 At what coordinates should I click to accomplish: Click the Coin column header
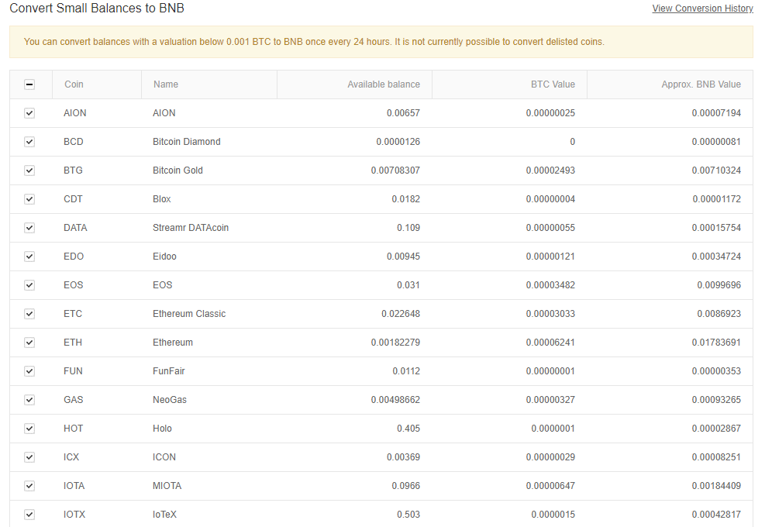tap(74, 84)
